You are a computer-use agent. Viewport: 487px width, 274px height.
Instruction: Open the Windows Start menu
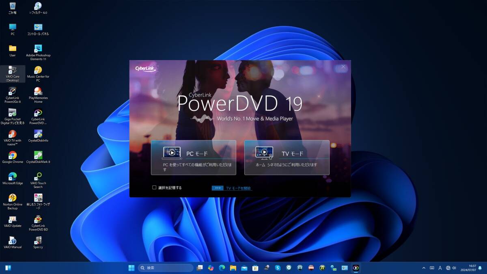131,268
